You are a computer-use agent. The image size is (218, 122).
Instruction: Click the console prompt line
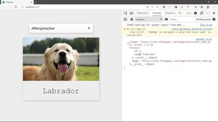pyautogui.click(x=170, y=68)
